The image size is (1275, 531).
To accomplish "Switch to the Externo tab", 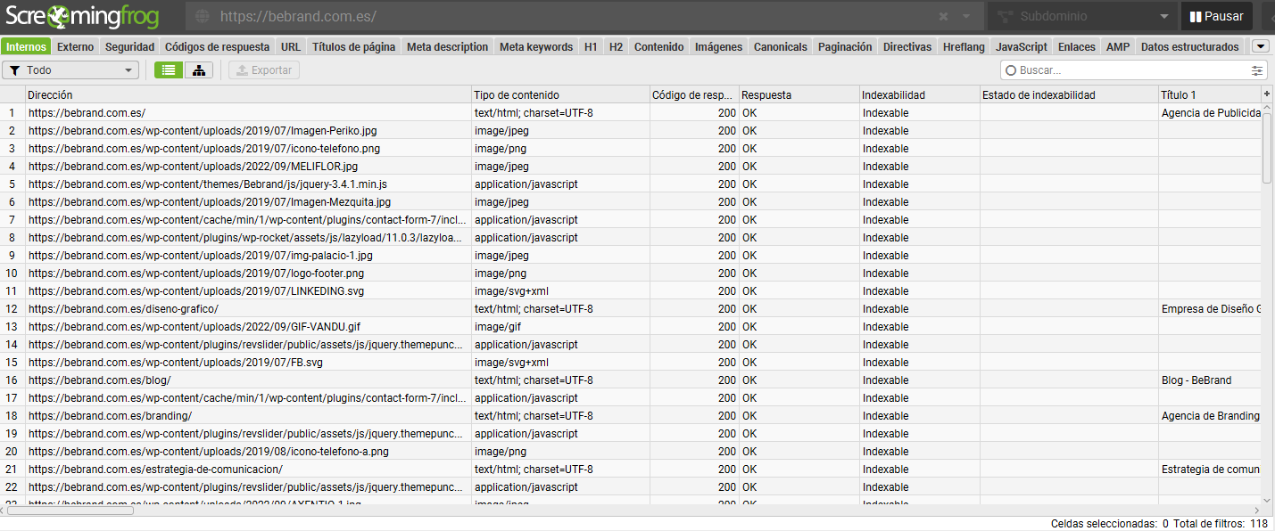I will point(75,47).
